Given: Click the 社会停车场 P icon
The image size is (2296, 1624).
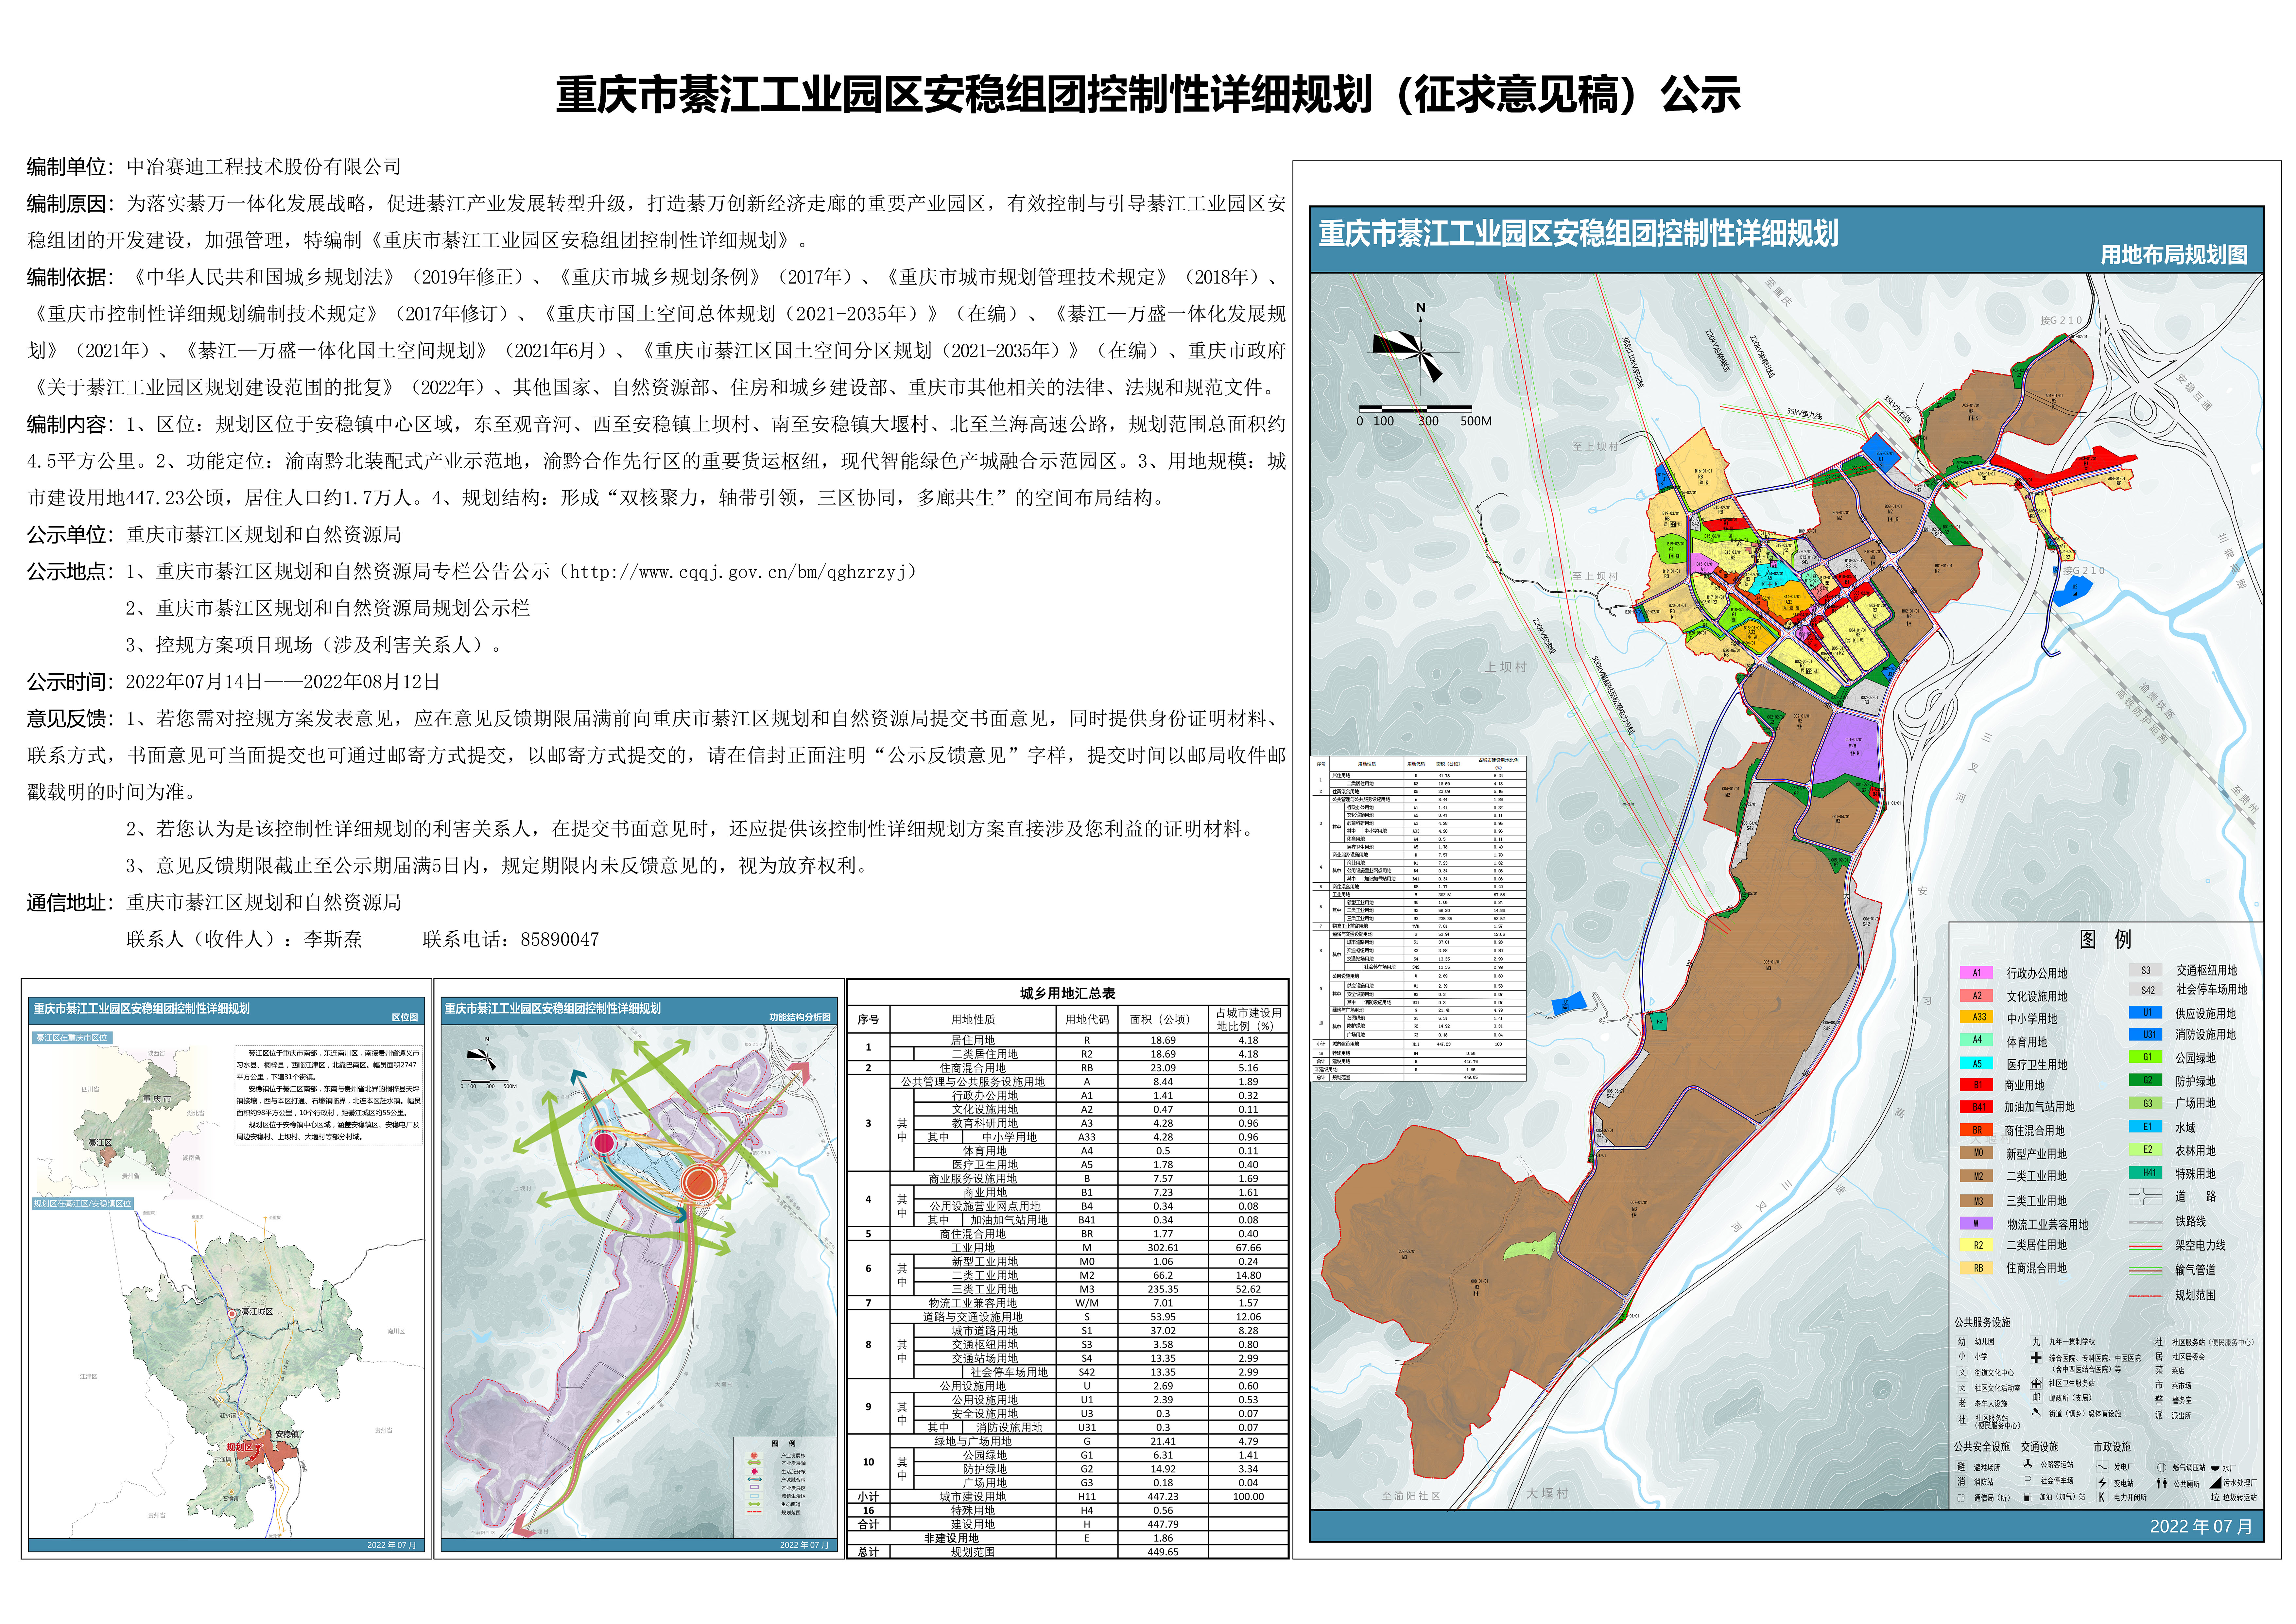Looking at the screenshot, I should 2028,1480.
